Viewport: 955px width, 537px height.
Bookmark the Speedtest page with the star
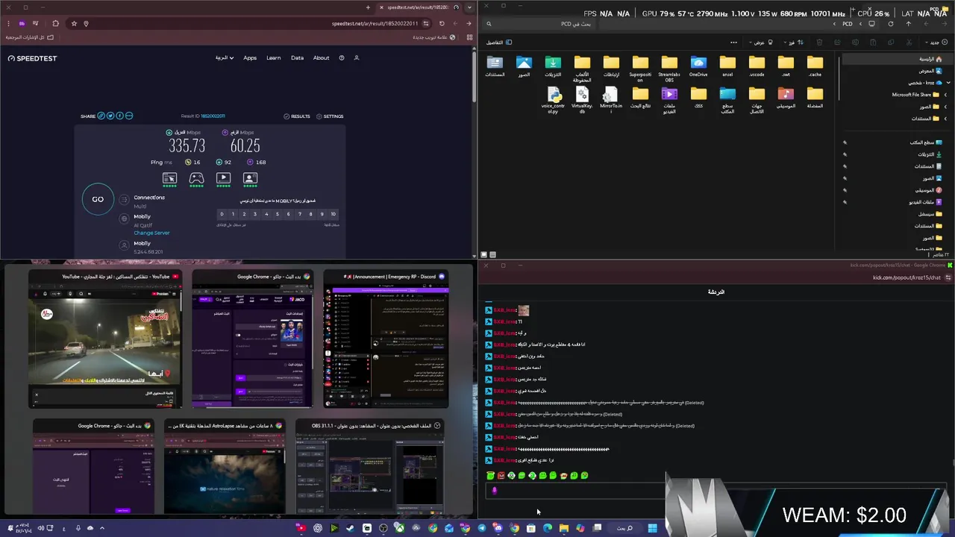[x=74, y=23]
